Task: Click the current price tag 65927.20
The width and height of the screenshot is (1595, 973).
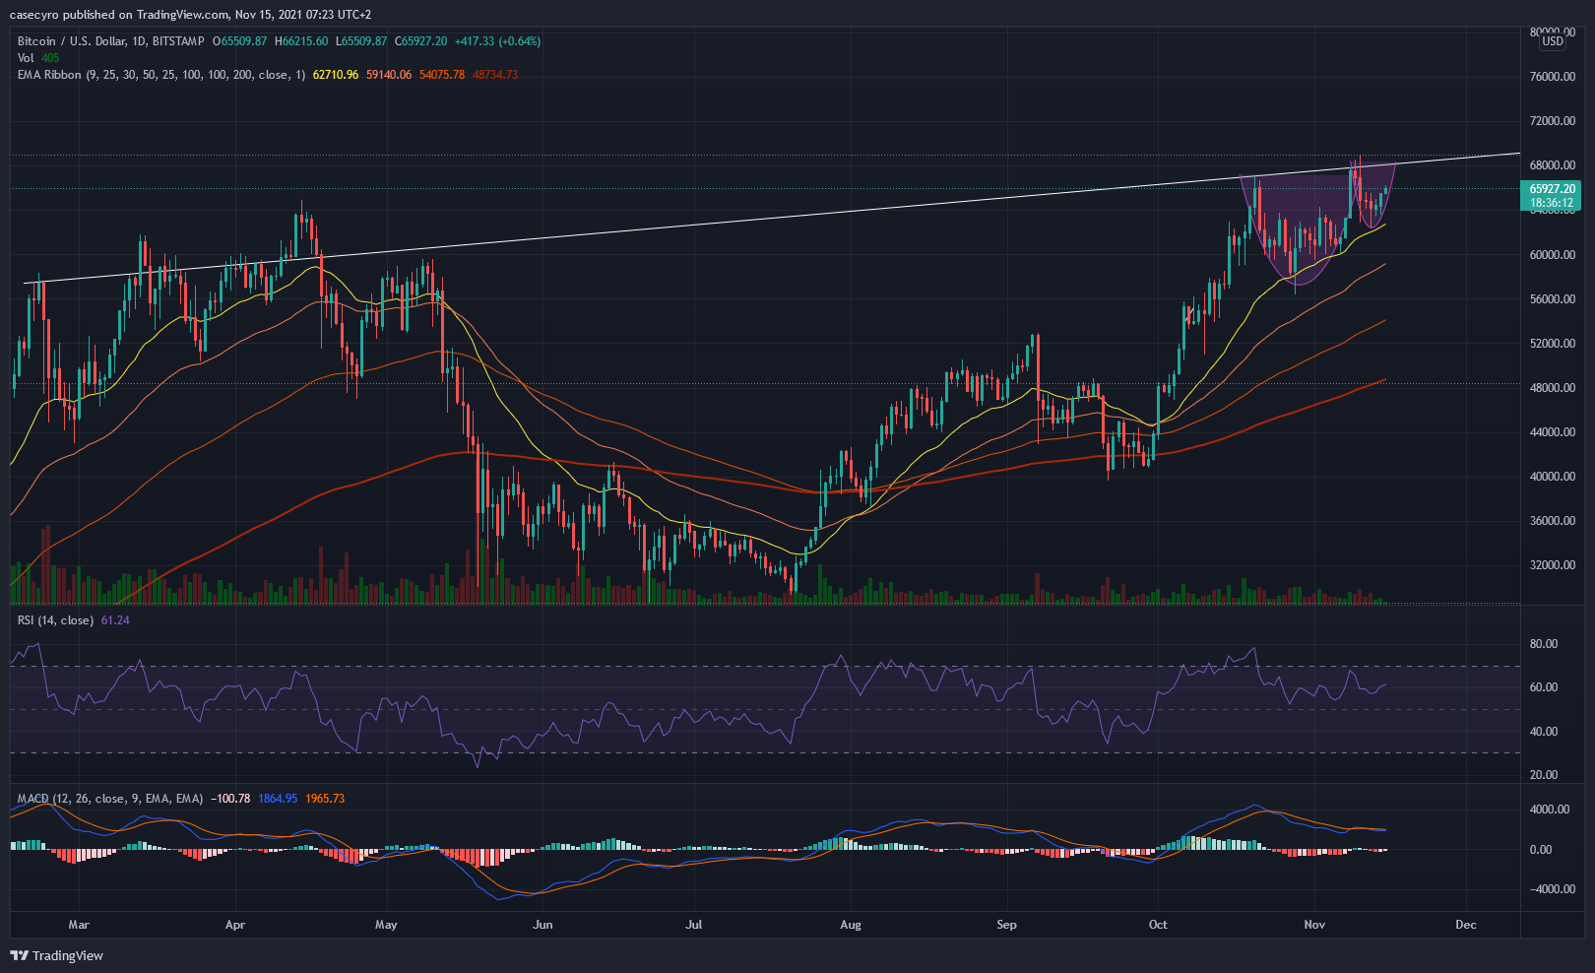Action: pos(1552,189)
